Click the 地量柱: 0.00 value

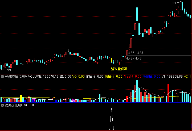click(95, 77)
